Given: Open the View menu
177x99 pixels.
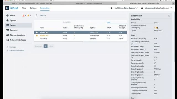Looking at the screenshot, I should 24,8.
